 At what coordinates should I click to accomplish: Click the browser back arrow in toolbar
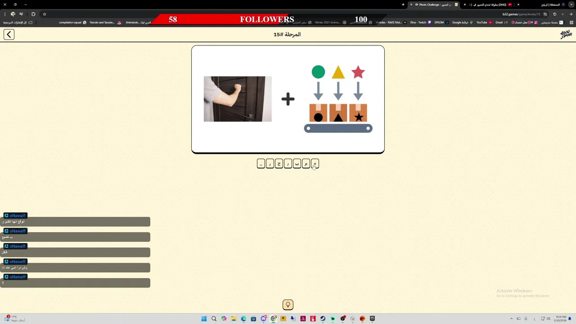[571, 14]
